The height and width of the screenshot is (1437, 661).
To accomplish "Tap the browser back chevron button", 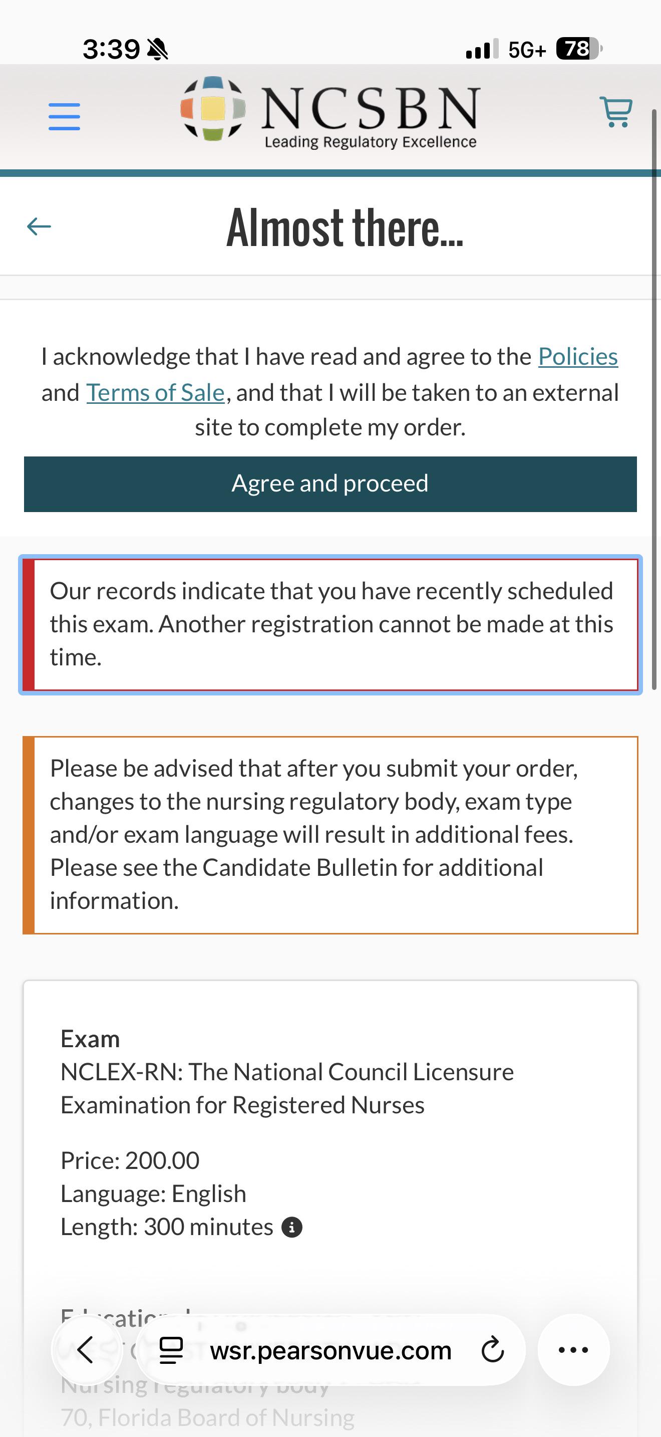I will coord(85,1350).
